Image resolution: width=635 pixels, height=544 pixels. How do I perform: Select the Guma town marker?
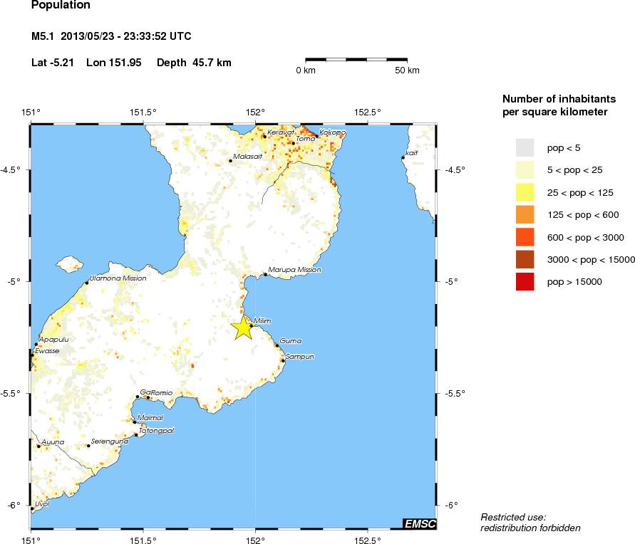277,345
